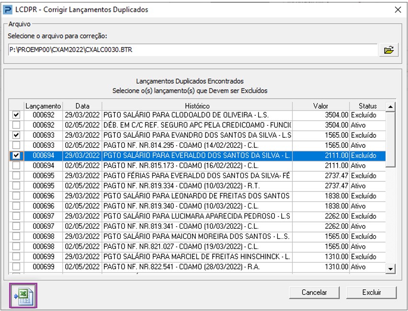The height and width of the screenshot is (311, 408).
Task: Click the vertical scrollbar thumb
Action: (x=391, y=139)
